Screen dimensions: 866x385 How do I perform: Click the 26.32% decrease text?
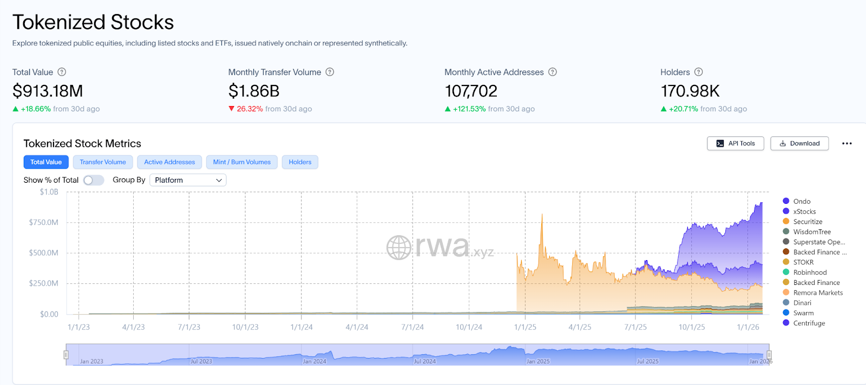pyautogui.click(x=250, y=109)
